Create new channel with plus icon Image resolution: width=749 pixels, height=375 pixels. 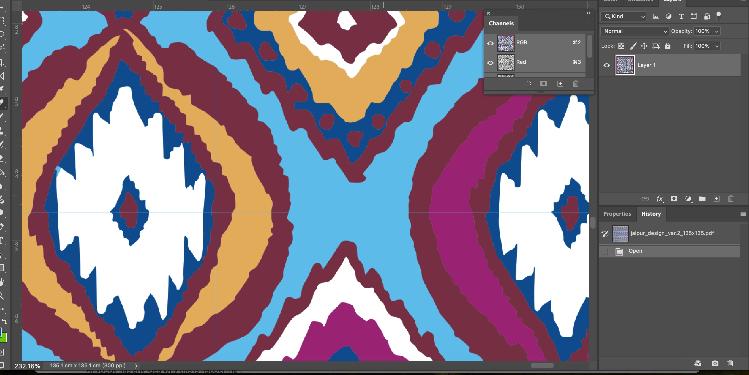560,84
